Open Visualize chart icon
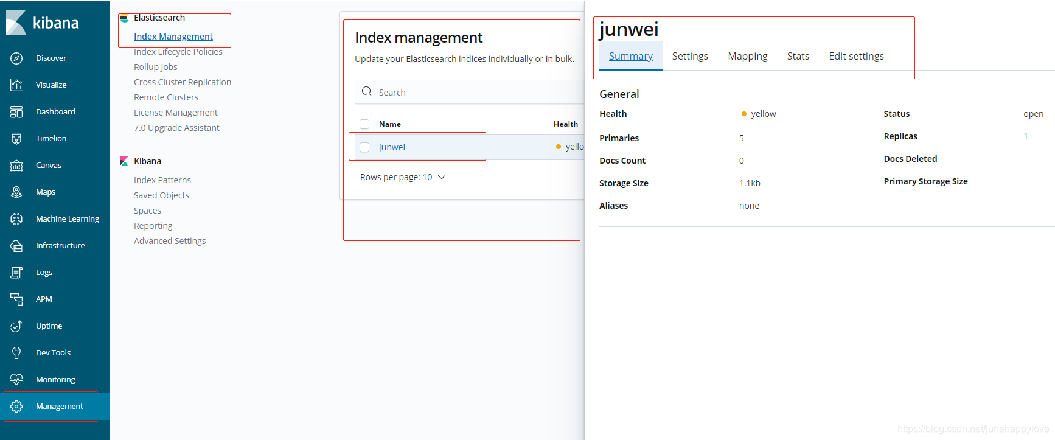This screenshot has width=1055, height=440. tap(16, 85)
